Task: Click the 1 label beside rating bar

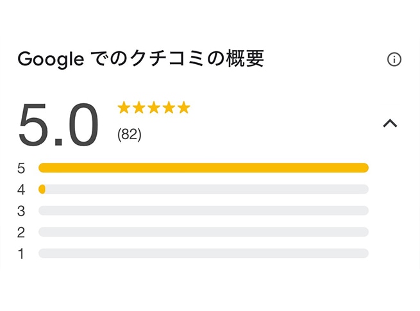Action: pyautogui.click(x=21, y=254)
